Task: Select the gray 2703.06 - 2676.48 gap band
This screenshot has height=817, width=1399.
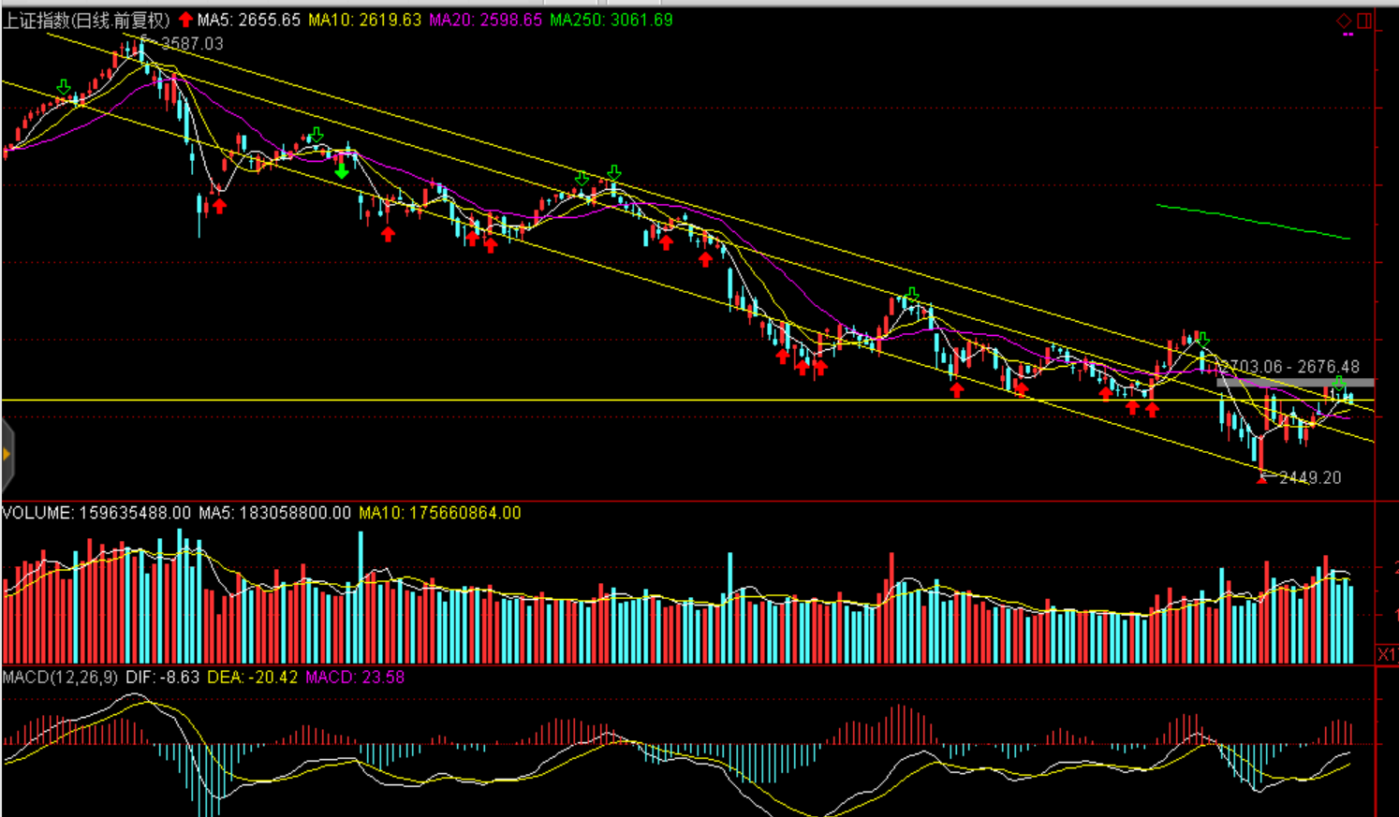Action: (x=1294, y=383)
